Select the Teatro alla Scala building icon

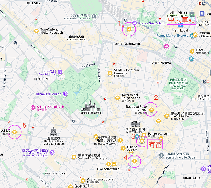pyautogui.click(x=135, y=124)
